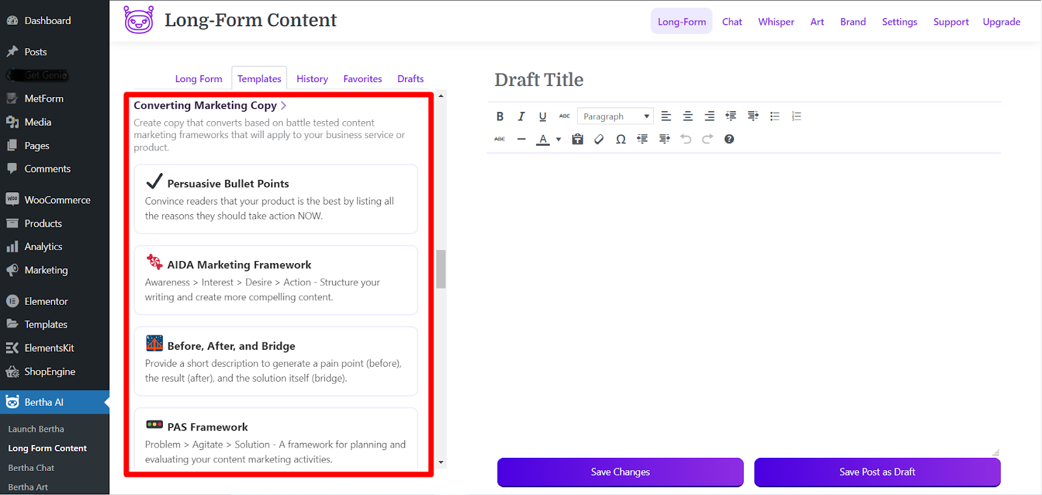Viewport: 1042px width, 495px height.
Task: Choose the Persuasive Bullet Points template
Action: [x=275, y=199]
